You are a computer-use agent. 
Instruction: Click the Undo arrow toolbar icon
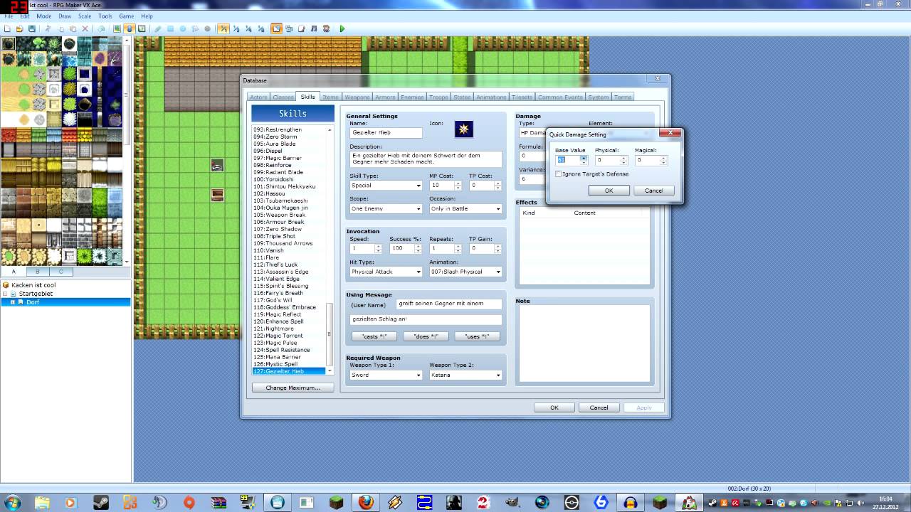(100, 28)
